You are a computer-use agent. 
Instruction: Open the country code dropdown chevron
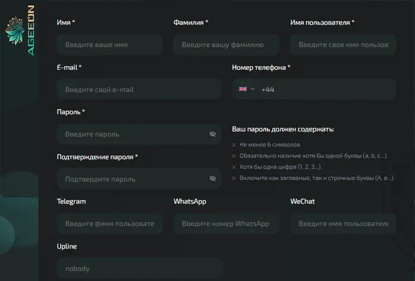pos(253,89)
